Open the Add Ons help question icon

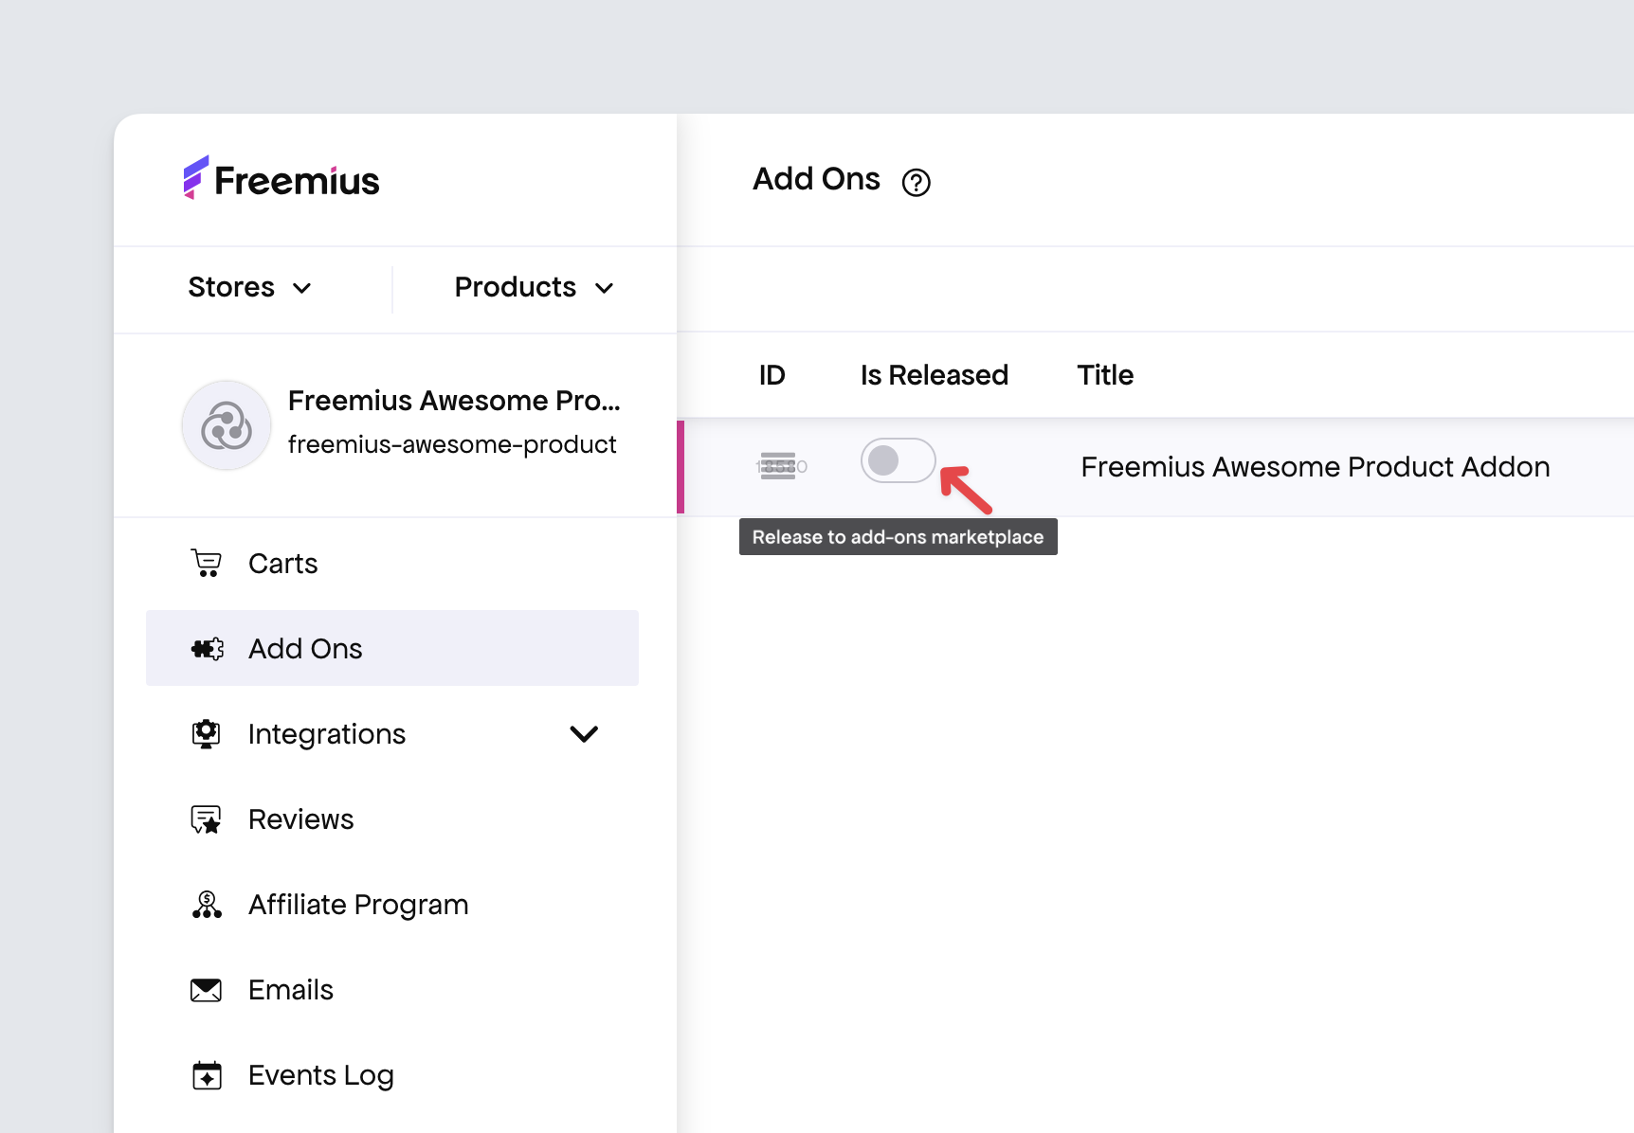point(916,182)
